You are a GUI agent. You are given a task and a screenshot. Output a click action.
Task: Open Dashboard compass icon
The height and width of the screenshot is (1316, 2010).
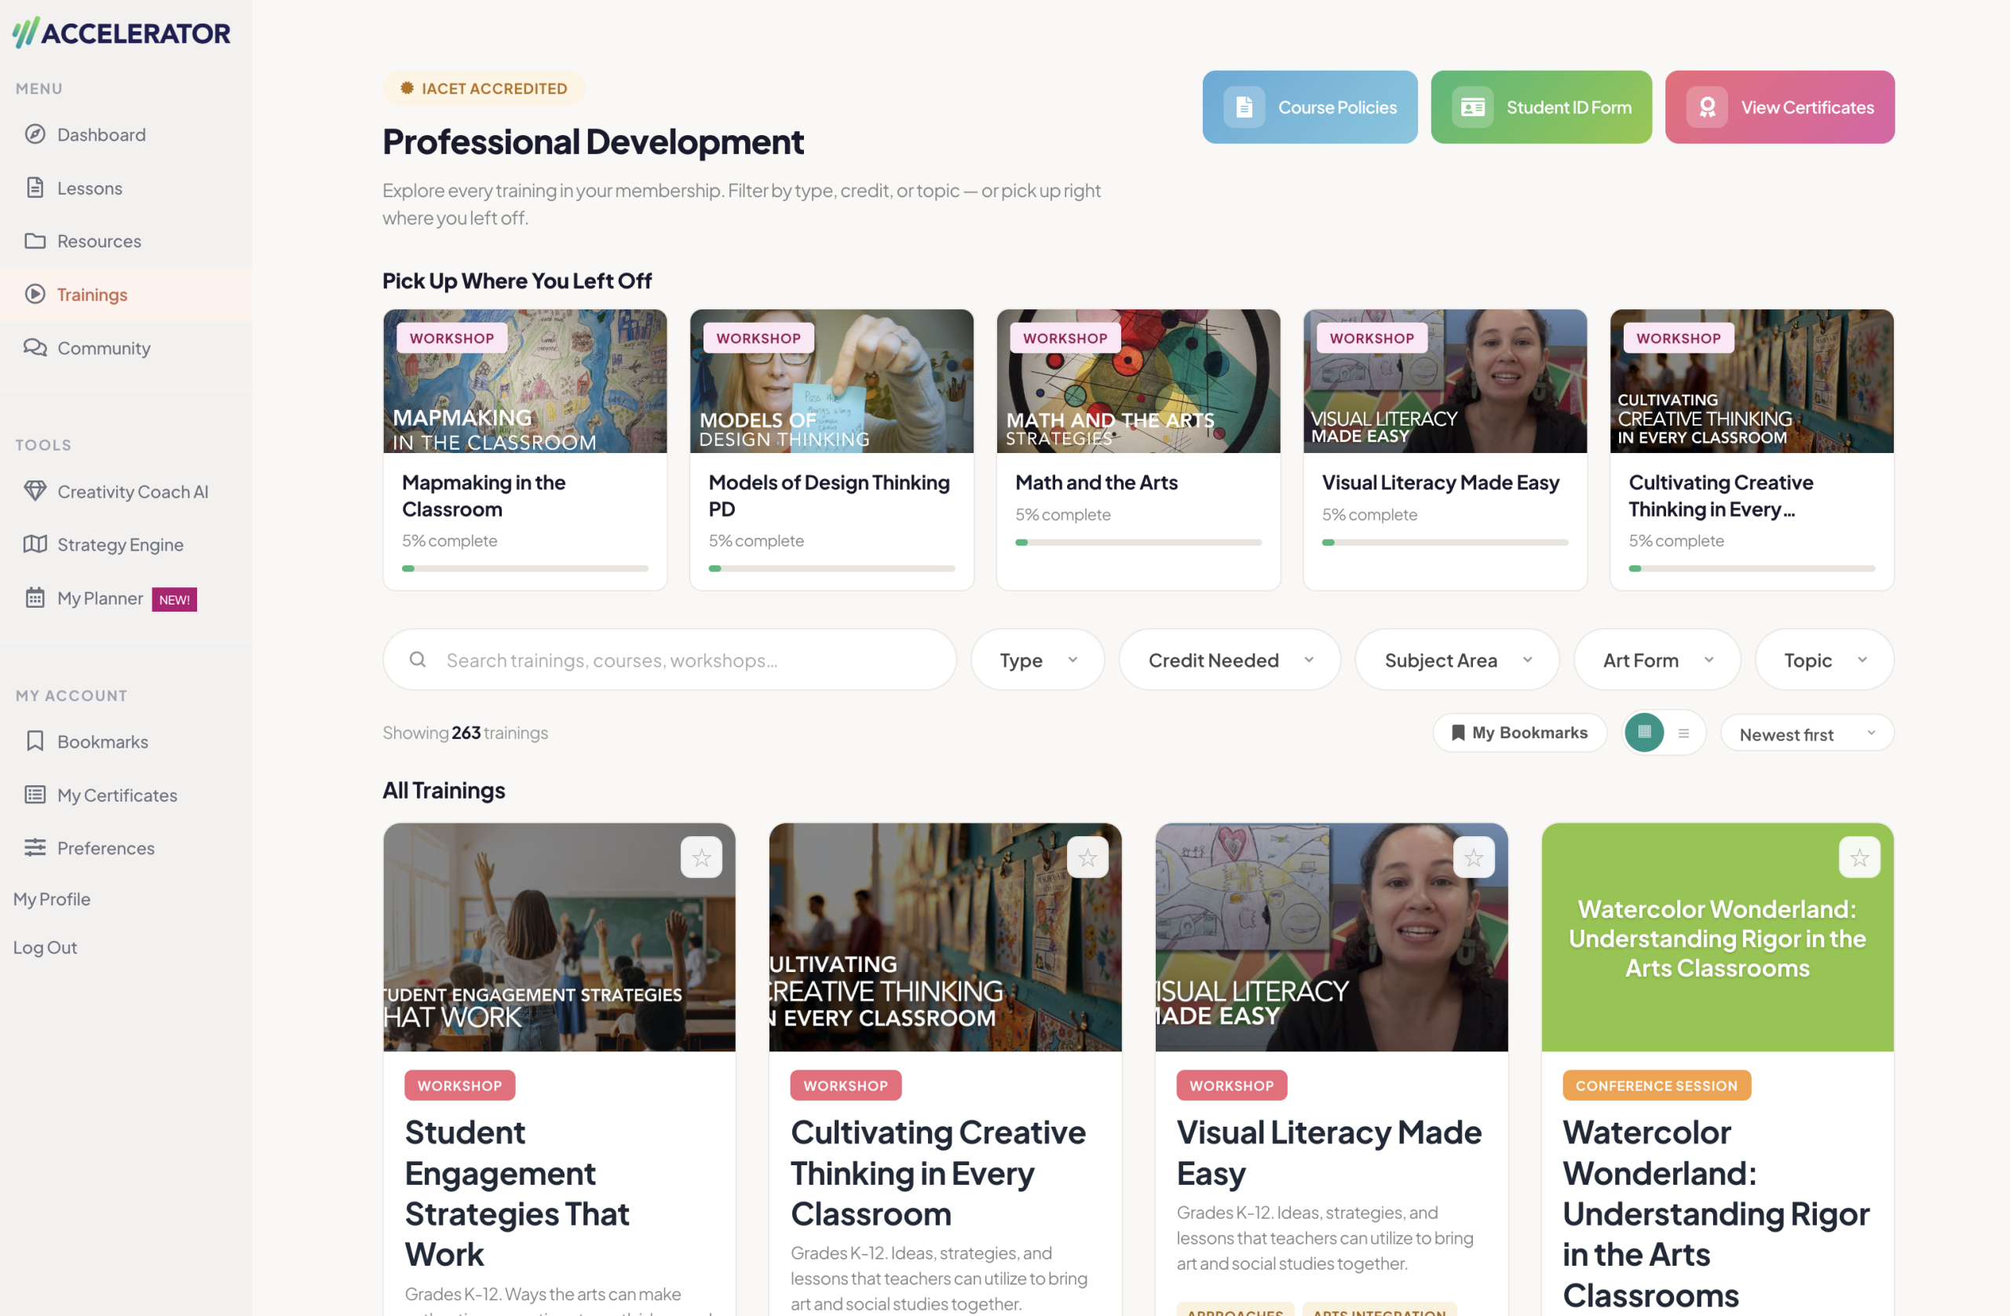click(35, 134)
